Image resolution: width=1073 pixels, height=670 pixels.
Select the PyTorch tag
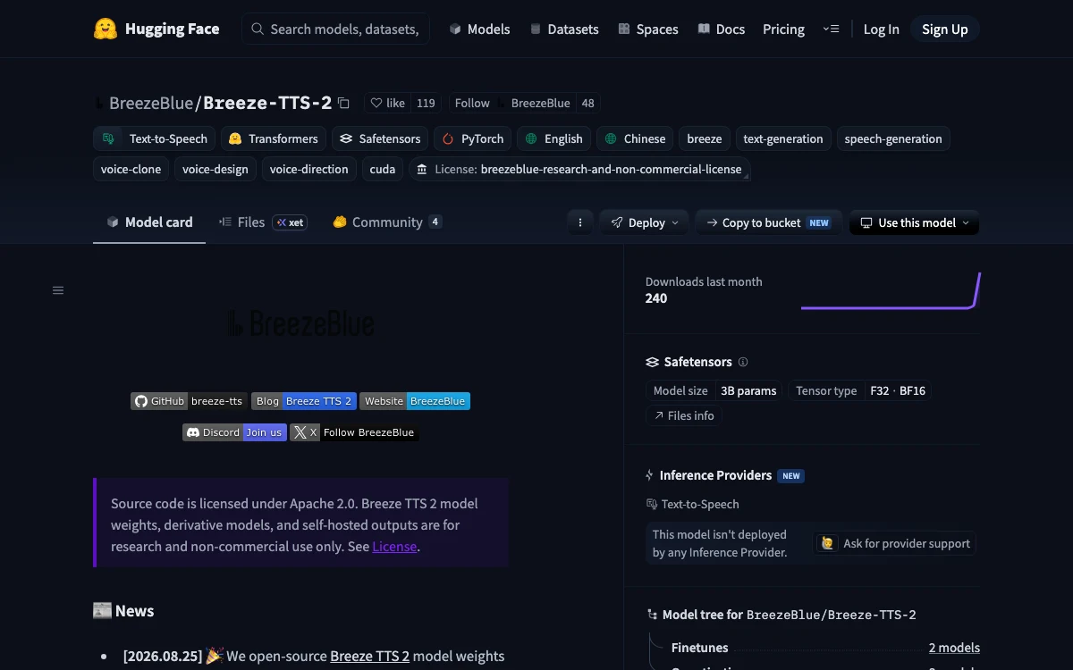click(x=473, y=138)
